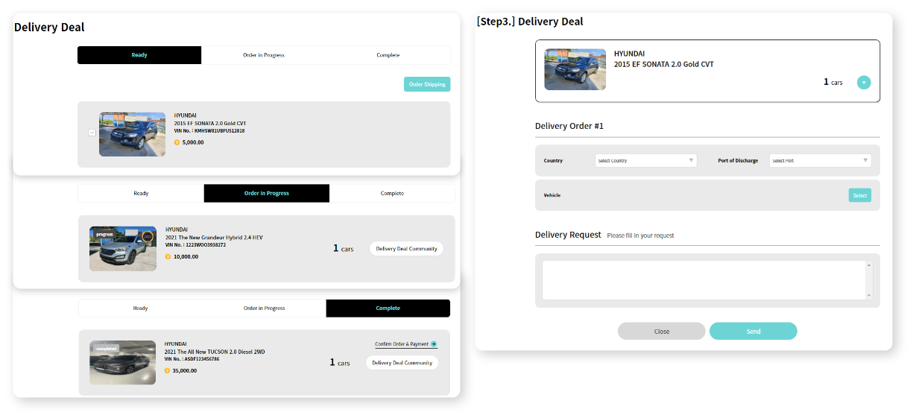
Task: Click the 'Port of Discharge' label
Action: (738, 161)
